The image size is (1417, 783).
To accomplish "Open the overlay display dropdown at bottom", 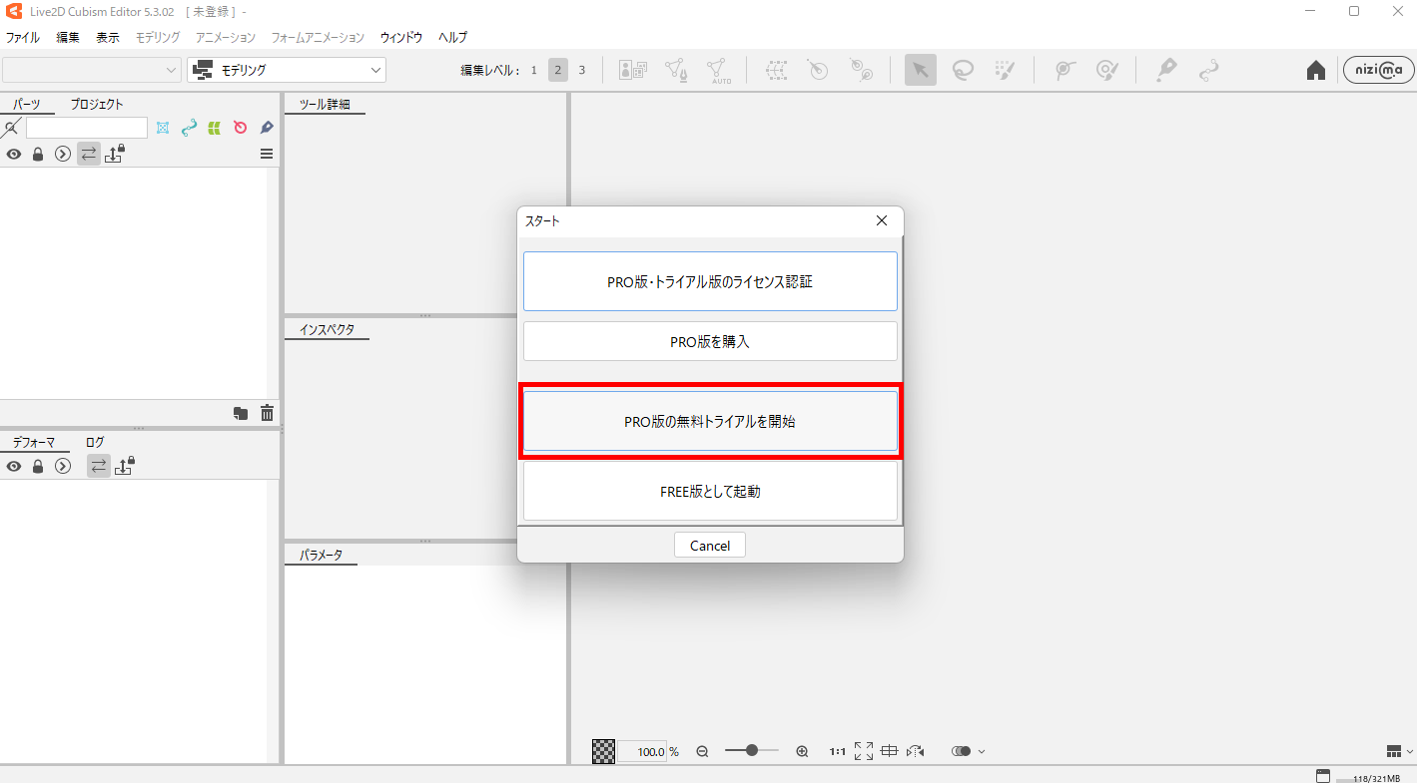I will pos(969,751).
